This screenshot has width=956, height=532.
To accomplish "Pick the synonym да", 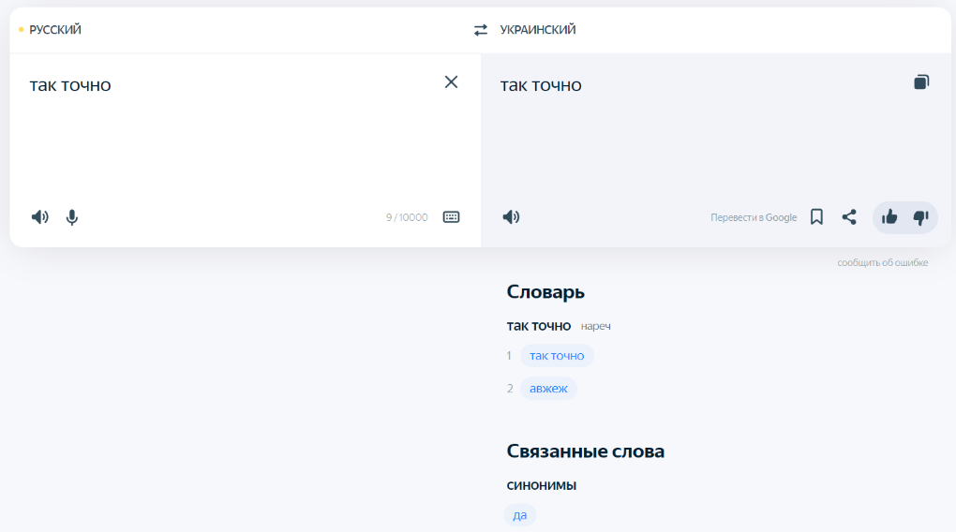I will (519, 515).
